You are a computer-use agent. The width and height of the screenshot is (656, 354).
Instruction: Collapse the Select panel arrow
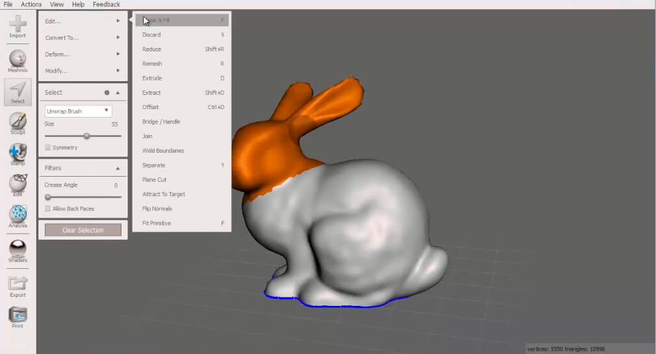click(118, 92)
